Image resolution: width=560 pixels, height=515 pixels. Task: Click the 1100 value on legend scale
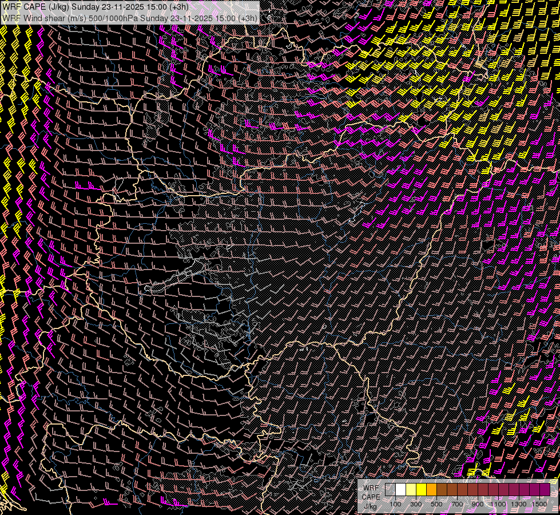(498, 504)
